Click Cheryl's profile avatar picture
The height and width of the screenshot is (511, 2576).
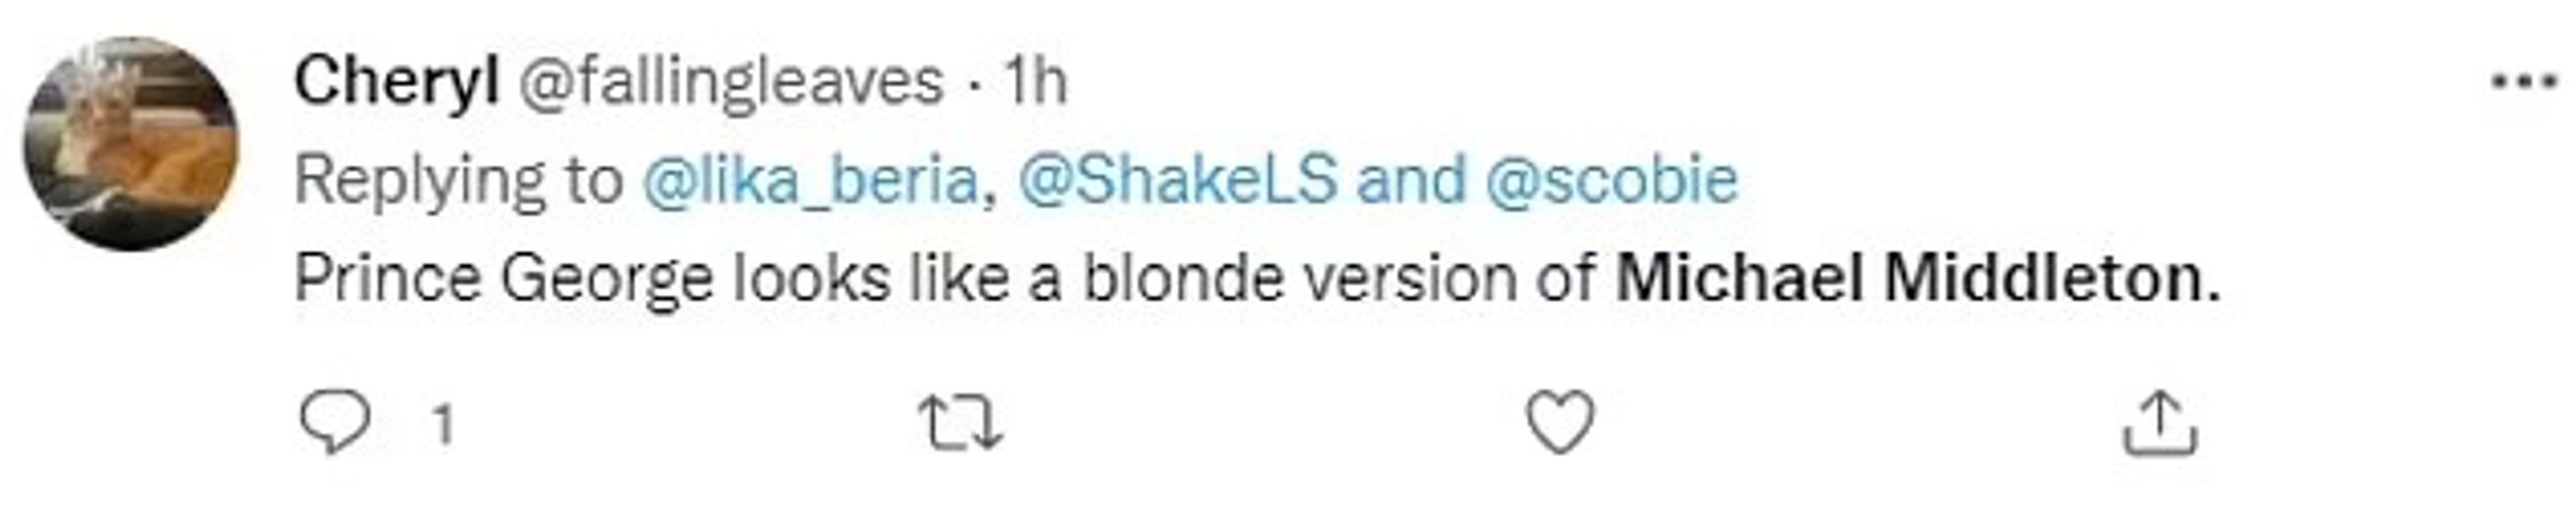click(131, 144)
